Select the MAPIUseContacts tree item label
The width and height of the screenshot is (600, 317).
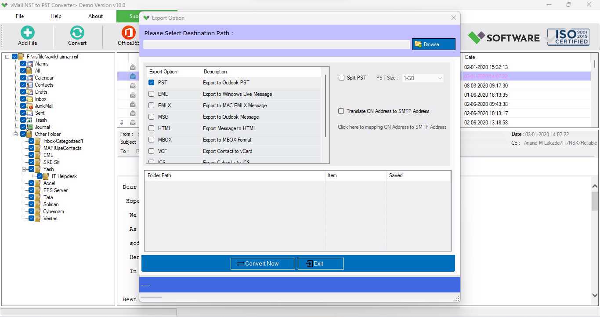(x=62, y=148)
